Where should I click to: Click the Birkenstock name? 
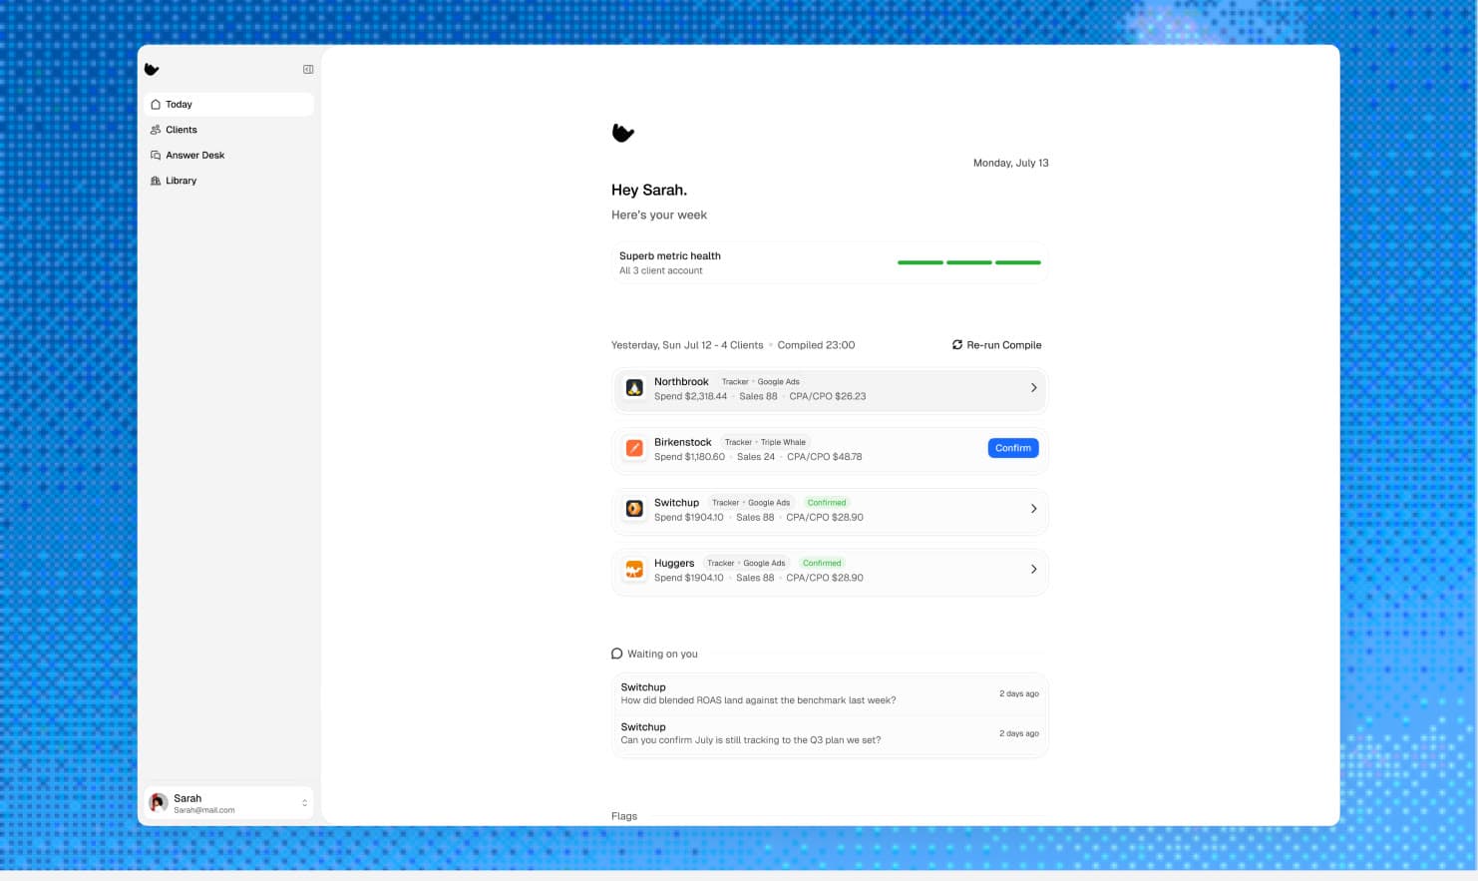coord(683,442)
